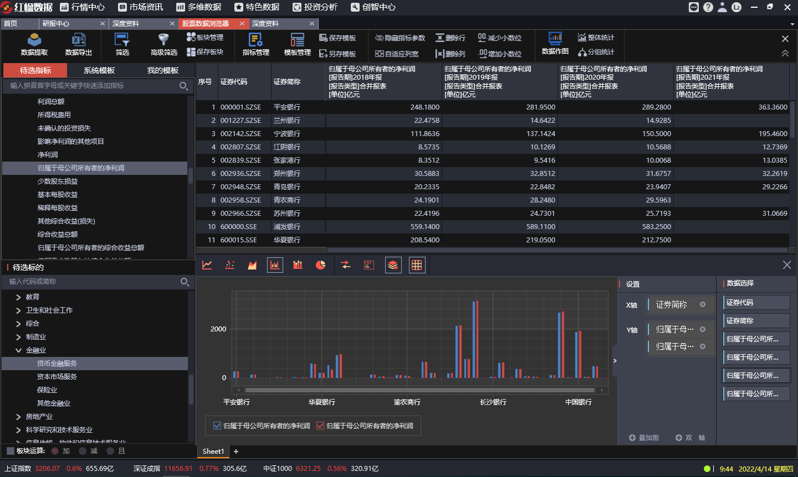
Task: Choose the scatter plot chart icon
Action: [x=230, y=265]
